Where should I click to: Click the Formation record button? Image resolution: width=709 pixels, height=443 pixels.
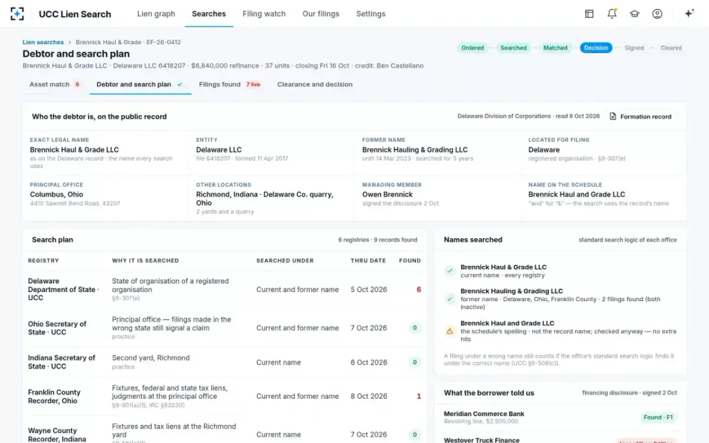click(x=640, y=116)
